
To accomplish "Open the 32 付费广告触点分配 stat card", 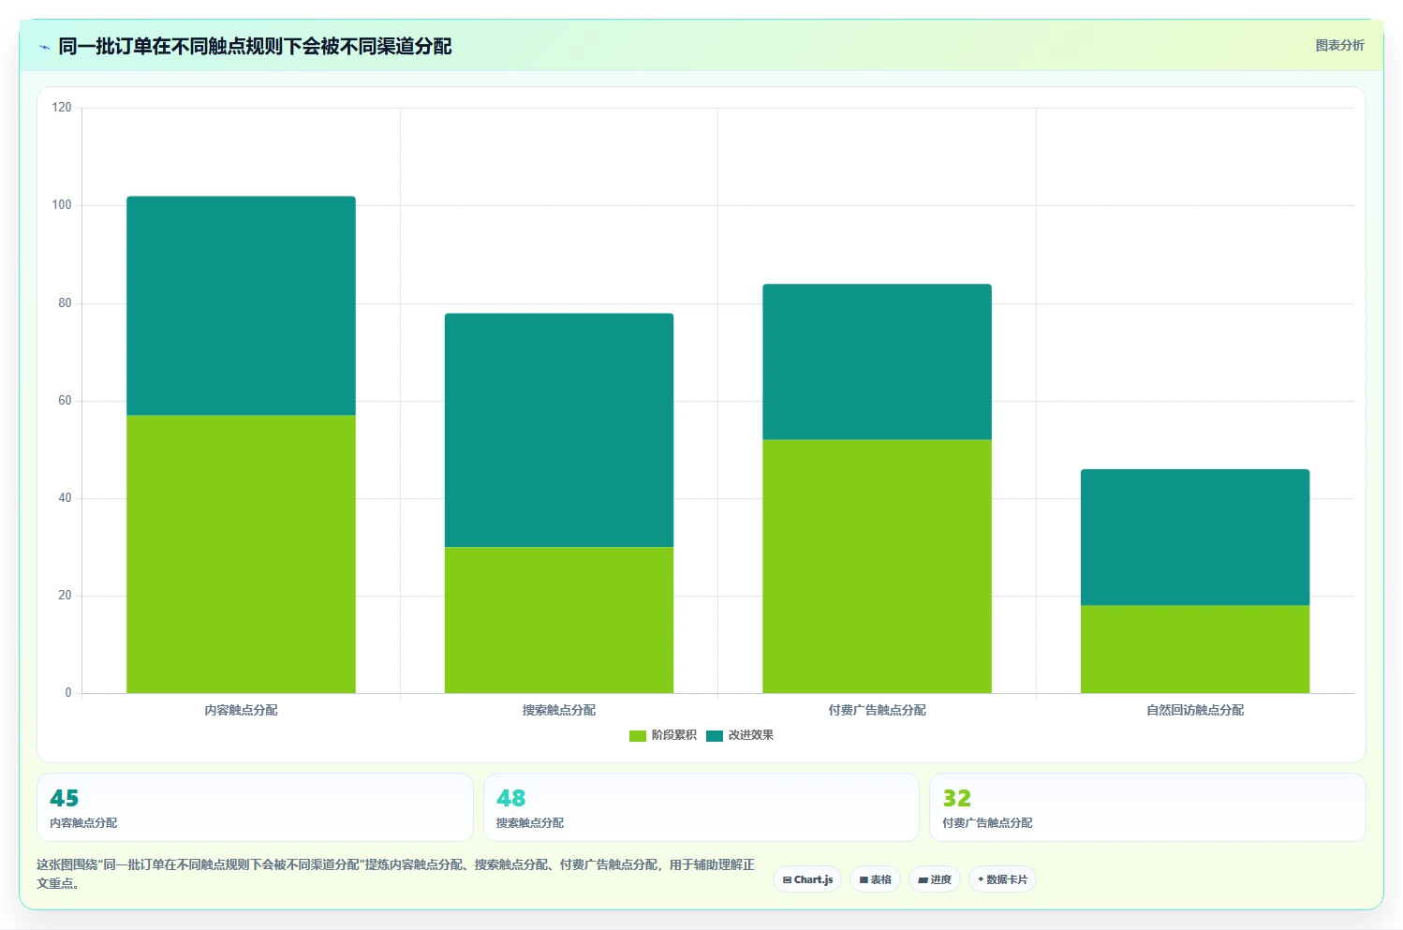I will [x=1147, y=807].
